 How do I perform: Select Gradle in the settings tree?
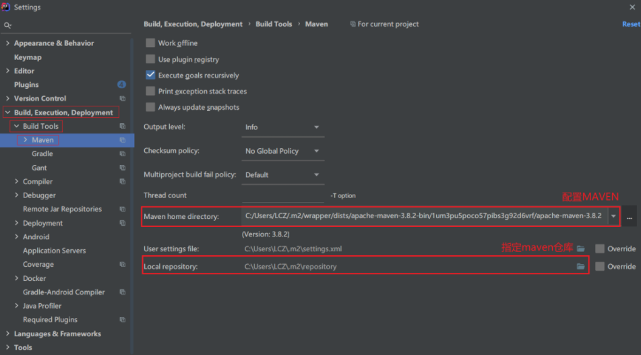42,154
